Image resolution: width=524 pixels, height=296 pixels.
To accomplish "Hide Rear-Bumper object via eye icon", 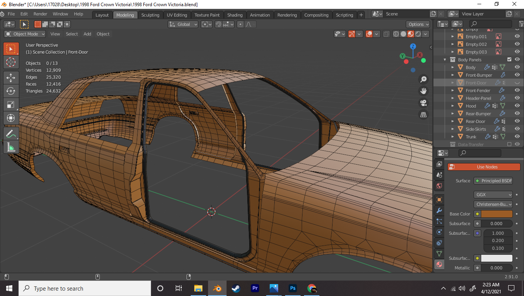I will (x=517, y=114).
